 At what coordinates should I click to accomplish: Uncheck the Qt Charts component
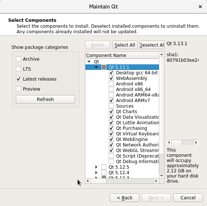pyautogui.click(x=111, y=111)
